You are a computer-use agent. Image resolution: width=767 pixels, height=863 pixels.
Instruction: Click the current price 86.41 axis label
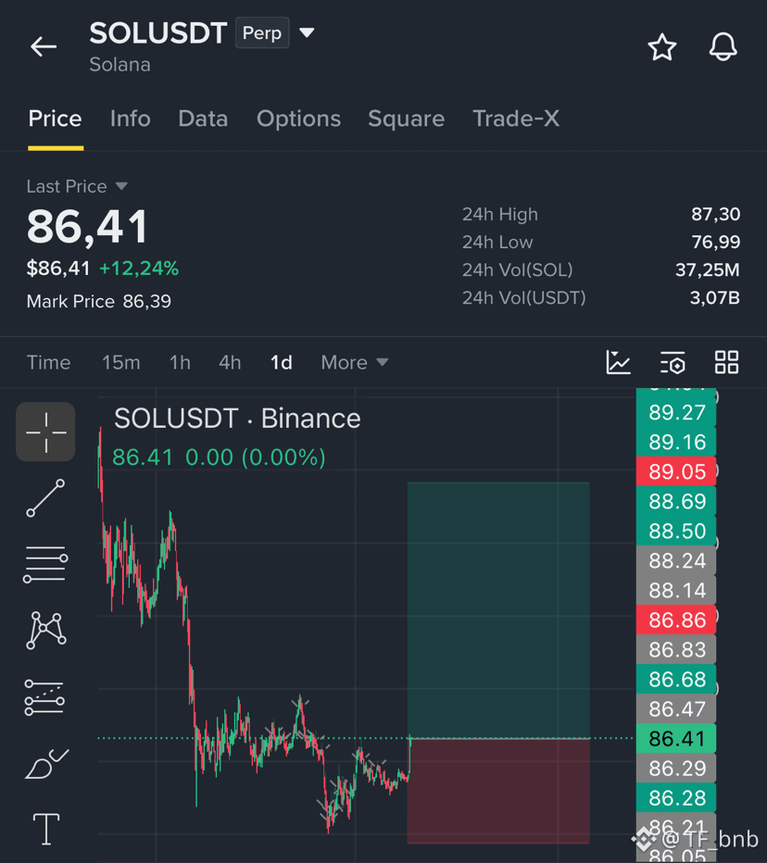click(x=676, y=739)
